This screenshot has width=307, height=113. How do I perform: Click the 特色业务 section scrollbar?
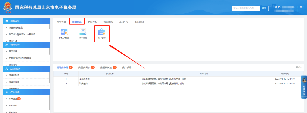click(50, 51)
